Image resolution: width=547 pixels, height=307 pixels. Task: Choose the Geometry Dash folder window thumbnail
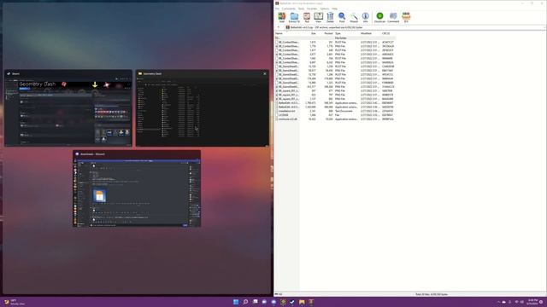203,108
